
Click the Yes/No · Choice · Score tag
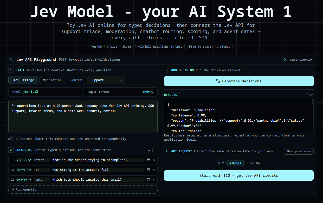[x=111, y=47]
